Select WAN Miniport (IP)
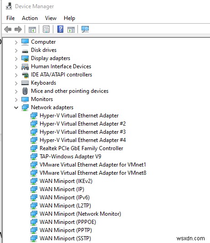The height and width of the screenshot is (243, 210). (x=62, y=189)
